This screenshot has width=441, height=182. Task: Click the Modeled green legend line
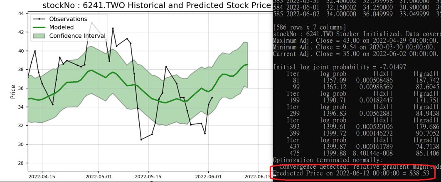tap(39, 27)
